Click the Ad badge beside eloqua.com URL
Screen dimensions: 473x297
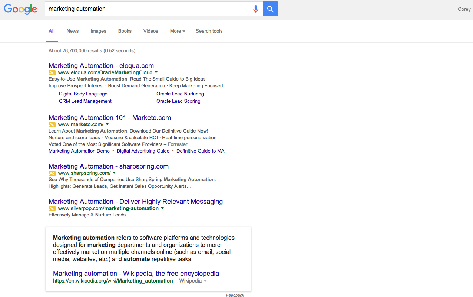click(52, 73)
